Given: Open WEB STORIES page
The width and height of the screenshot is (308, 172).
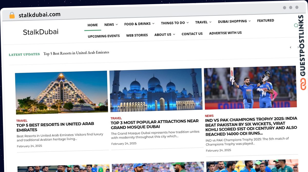Looking at the screenshot, I should 137,35.
